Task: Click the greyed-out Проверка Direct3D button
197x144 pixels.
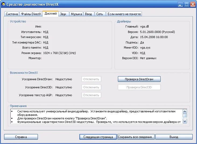Action: point(139,87)
